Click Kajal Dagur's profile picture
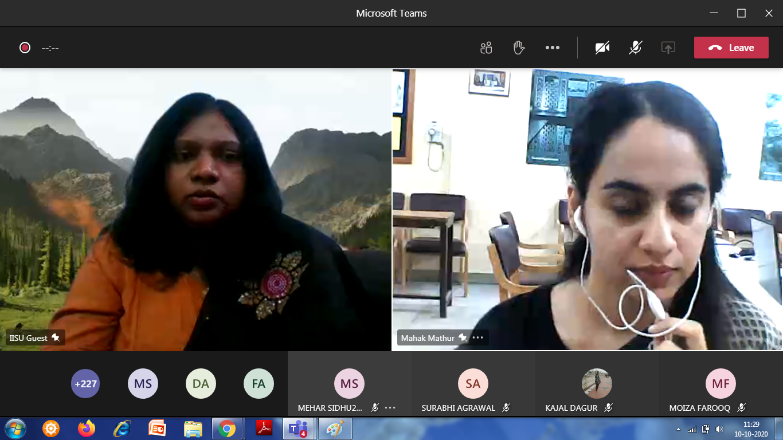 597,383
